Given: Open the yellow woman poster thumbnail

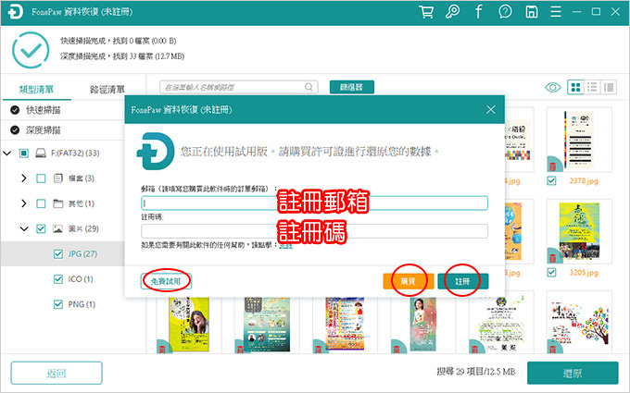Looking at the screenshot, I should tap(189, 324).
